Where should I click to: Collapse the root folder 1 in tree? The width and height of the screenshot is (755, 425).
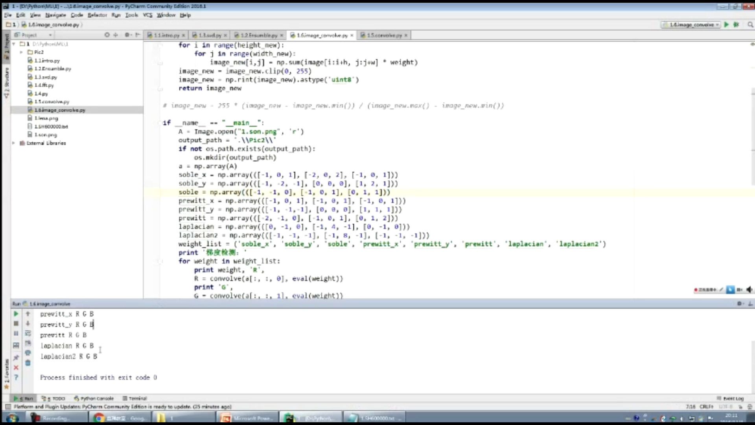click(14, 44)
